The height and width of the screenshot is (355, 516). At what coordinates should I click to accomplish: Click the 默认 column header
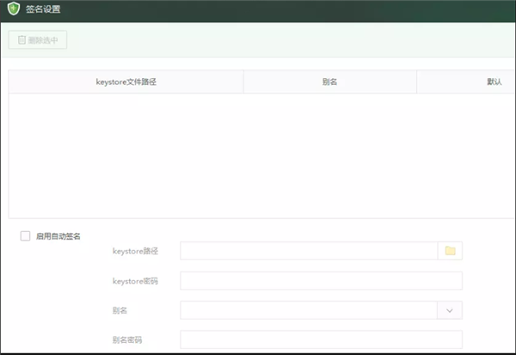[x=494, y=83]
